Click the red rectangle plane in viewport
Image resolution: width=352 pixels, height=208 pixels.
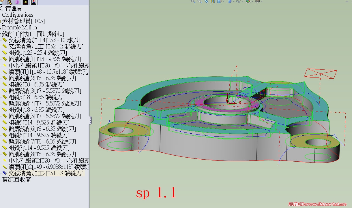point(320,73)
